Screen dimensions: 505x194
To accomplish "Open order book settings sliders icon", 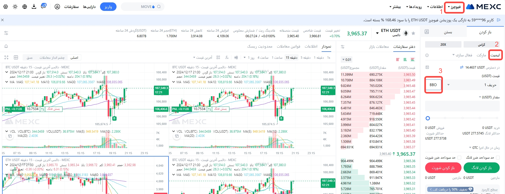I will pyautogui.click(x=343, y=47).
